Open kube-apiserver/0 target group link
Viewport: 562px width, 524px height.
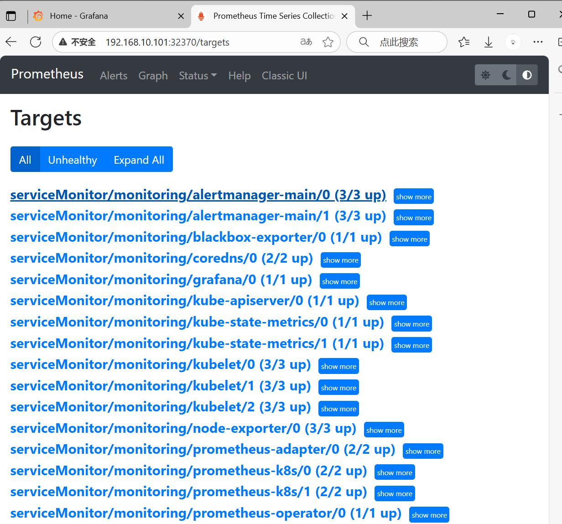pyautogui.click(x=185, y=301)
